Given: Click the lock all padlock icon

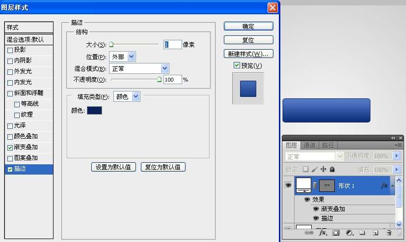Looking at the screenshot, I should pos(332,169).
